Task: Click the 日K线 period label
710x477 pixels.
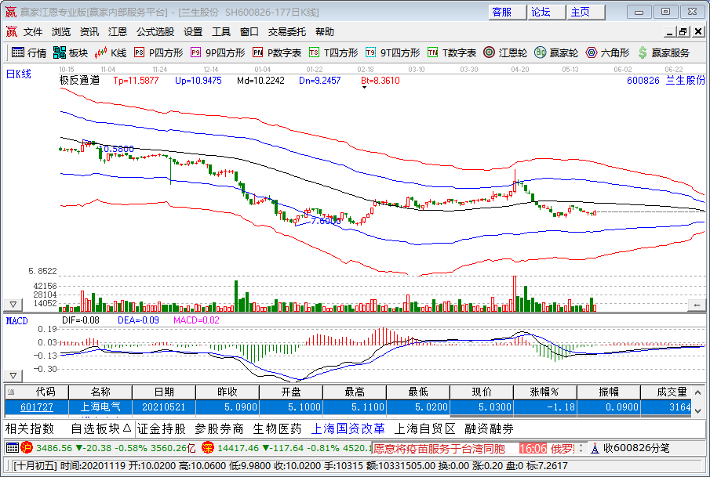Action: point(19,74)
